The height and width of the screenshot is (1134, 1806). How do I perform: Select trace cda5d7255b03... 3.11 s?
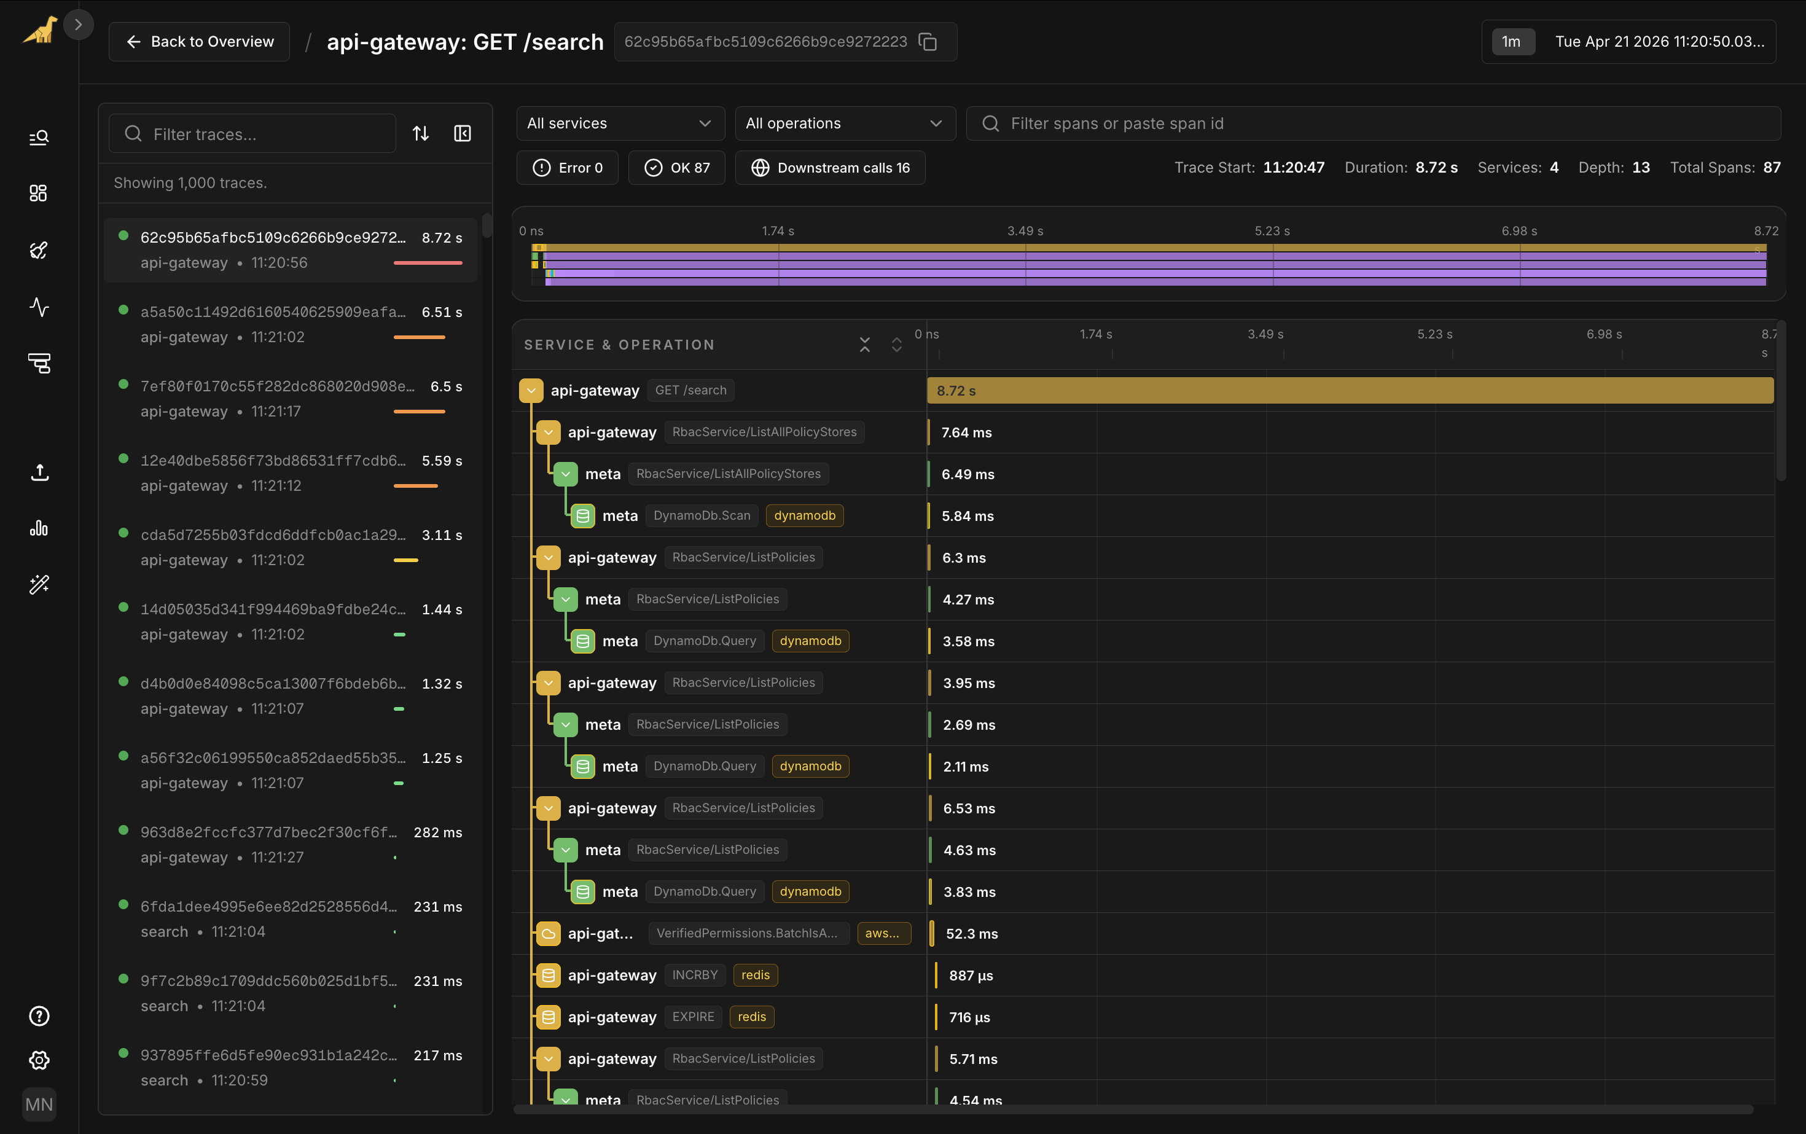[x=291, y=547]
